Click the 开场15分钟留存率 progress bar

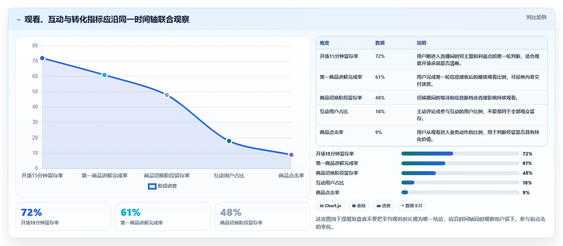(x=460, y=154)
